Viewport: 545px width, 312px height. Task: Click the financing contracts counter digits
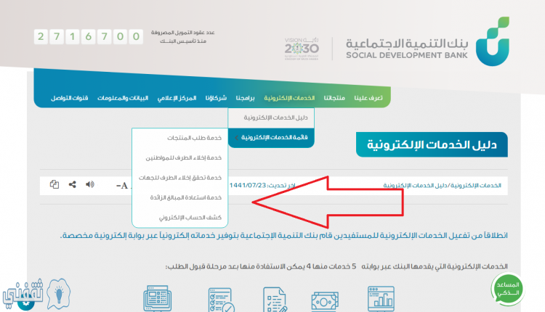click(x=88, y=36)
